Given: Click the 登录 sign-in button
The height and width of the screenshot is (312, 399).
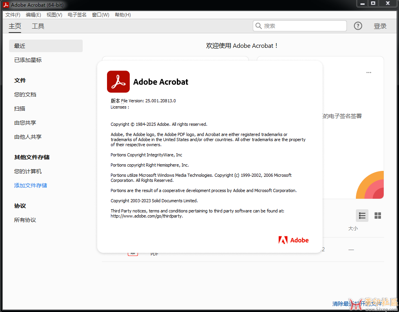Looking at the screenshot, I should click(380, 26).
